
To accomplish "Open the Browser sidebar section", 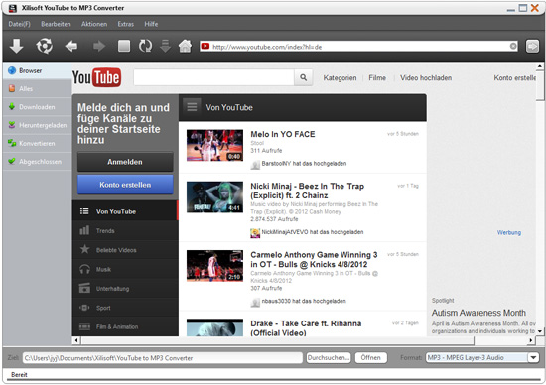I will click(x=38, y=70).
